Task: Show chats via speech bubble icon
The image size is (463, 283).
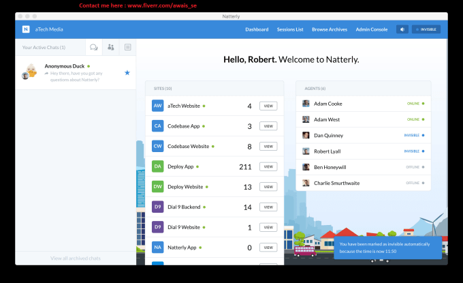Action: [94, 47]
